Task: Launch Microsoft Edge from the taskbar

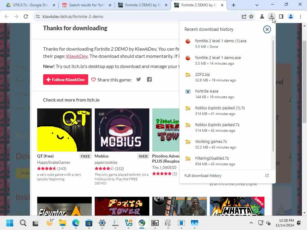Action: (76, 223)
